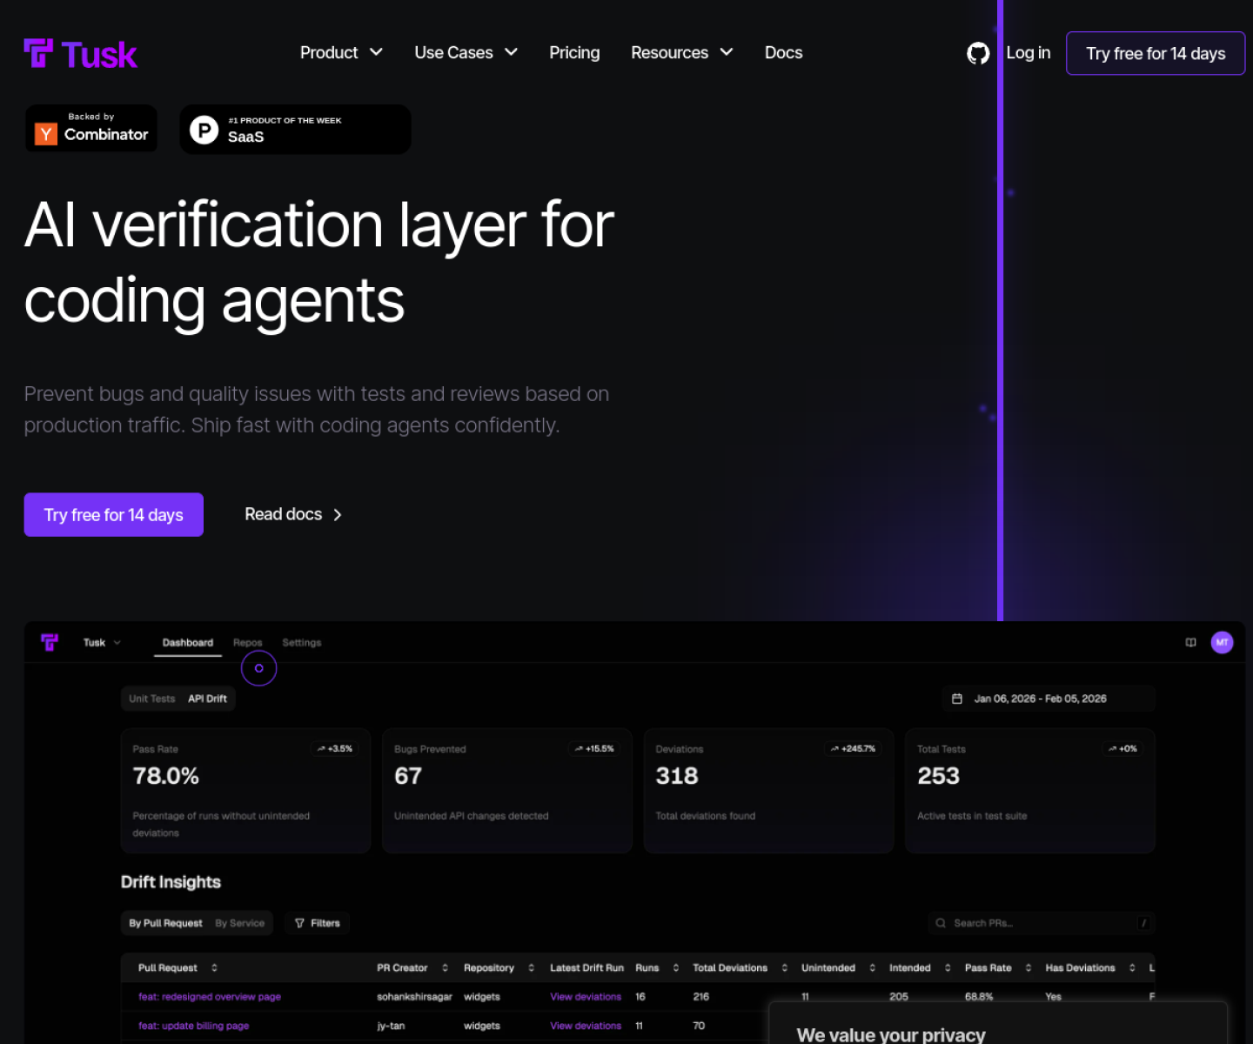Click the 'jy-tan' PR creator cell
The image size is (1253, 1044).
pos(391,1026)
